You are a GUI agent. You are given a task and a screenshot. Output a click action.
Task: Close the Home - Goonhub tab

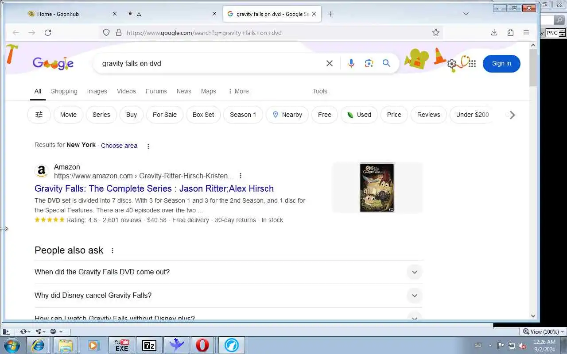pos(115,14)
